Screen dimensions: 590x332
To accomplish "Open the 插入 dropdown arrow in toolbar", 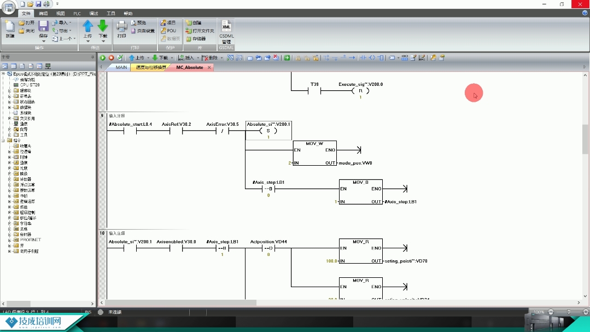I will [198, 58].
